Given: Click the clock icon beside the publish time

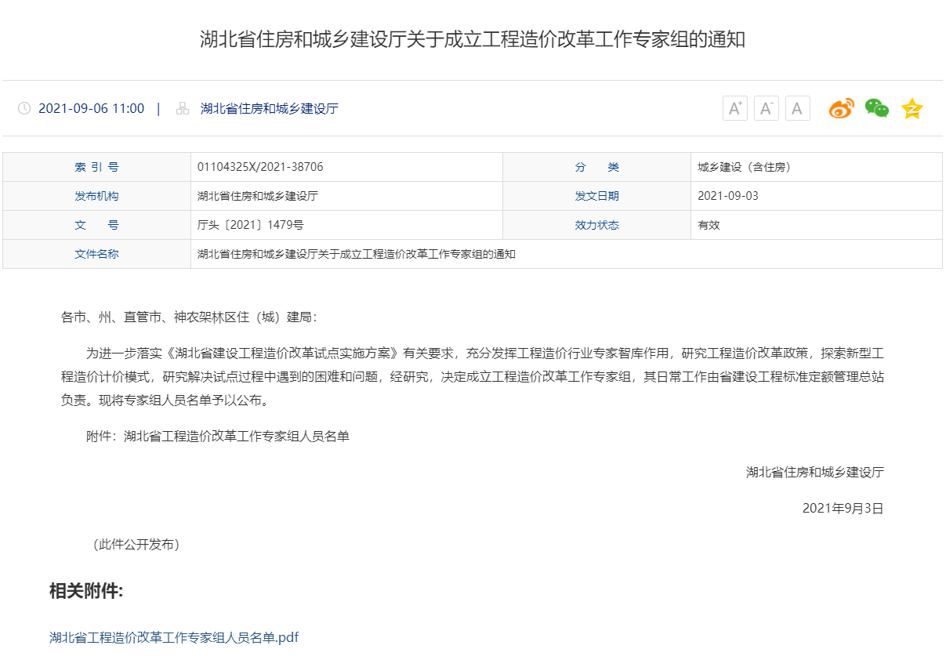Looking at the screenshot, I should (x=25, y=108).
